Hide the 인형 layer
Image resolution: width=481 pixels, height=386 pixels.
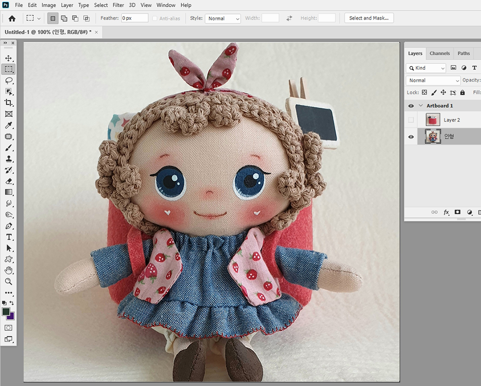tap(411, 137)
